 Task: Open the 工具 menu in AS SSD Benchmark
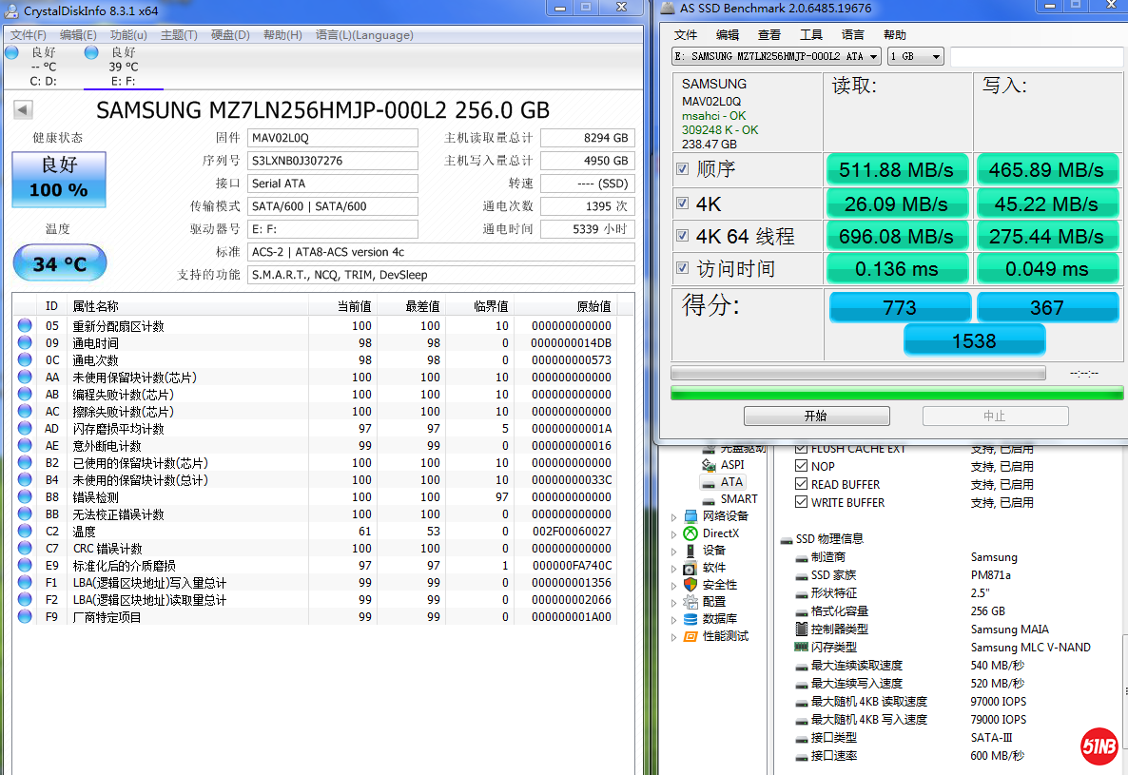(810, 35)
